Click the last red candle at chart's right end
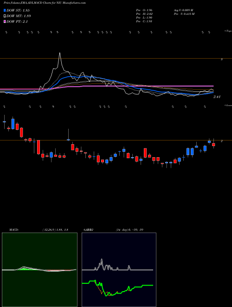 pos(213,145)
